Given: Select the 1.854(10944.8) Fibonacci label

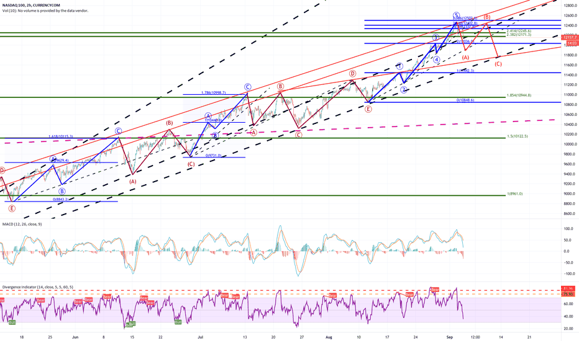Looking at the screenshot, I should 519,95.
